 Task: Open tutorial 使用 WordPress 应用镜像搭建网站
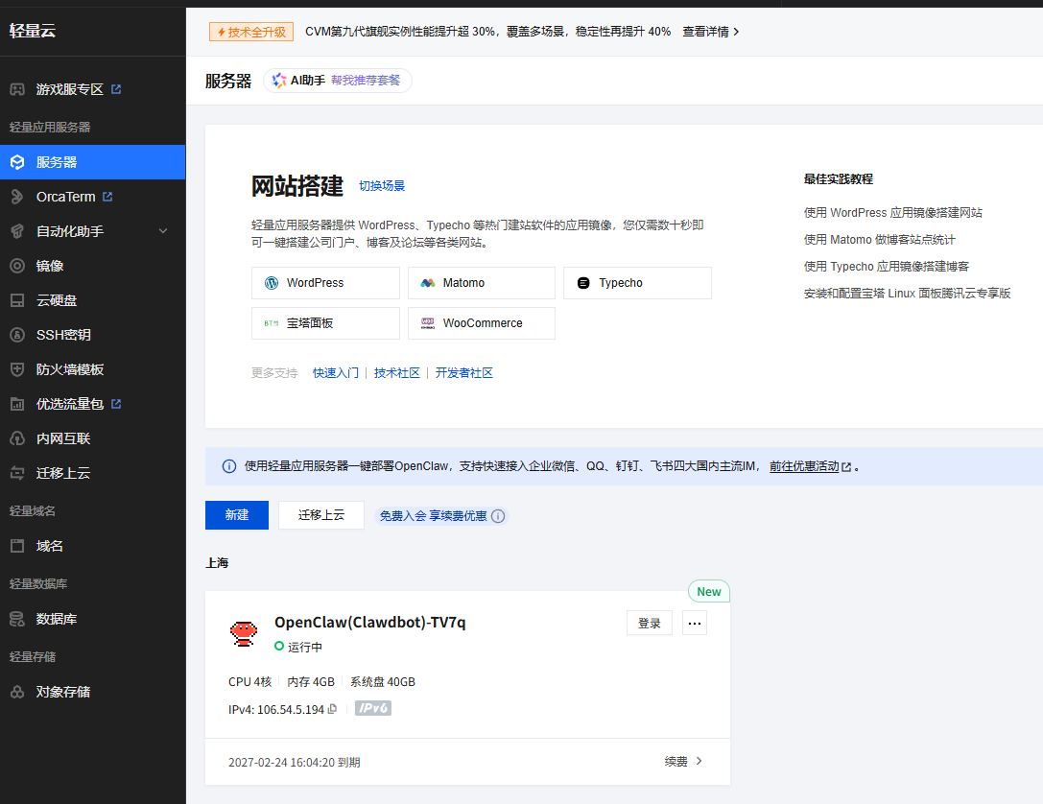pos(892,213)
